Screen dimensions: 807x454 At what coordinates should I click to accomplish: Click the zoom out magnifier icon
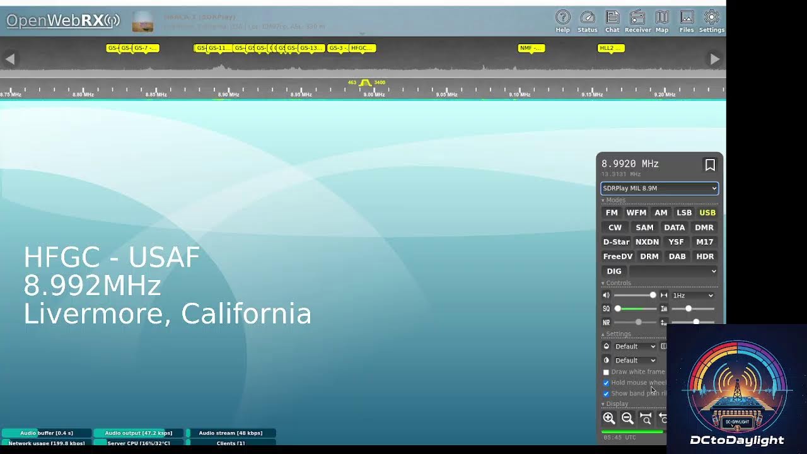(627, 418)
